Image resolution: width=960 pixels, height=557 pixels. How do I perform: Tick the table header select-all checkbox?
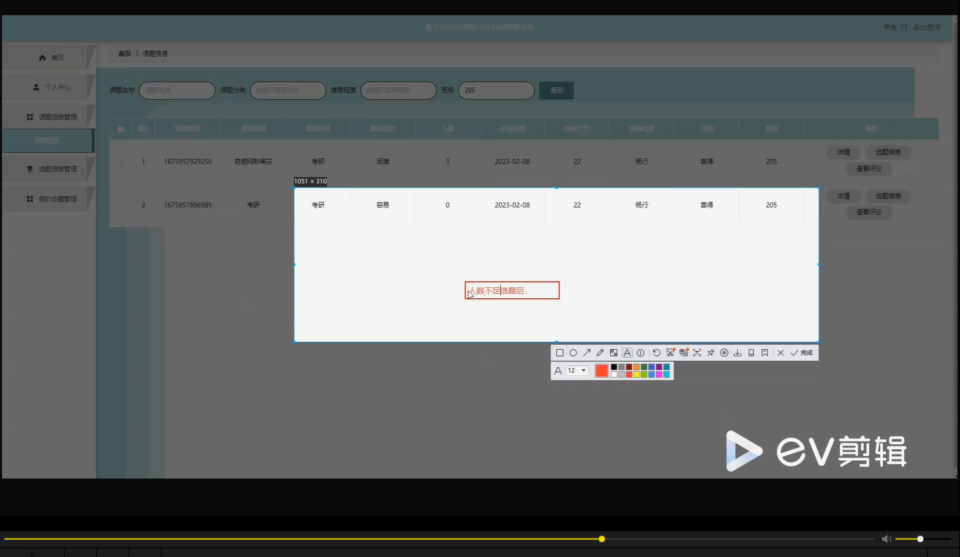point(121,128)
